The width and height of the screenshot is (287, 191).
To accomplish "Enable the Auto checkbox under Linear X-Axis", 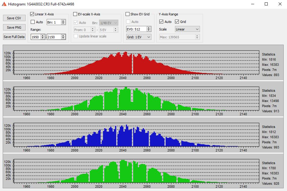I will pos(33,22).
